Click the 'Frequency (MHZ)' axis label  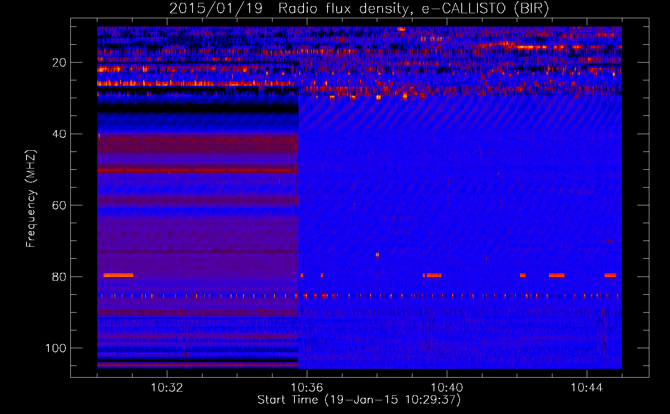(x=31, y=198)
